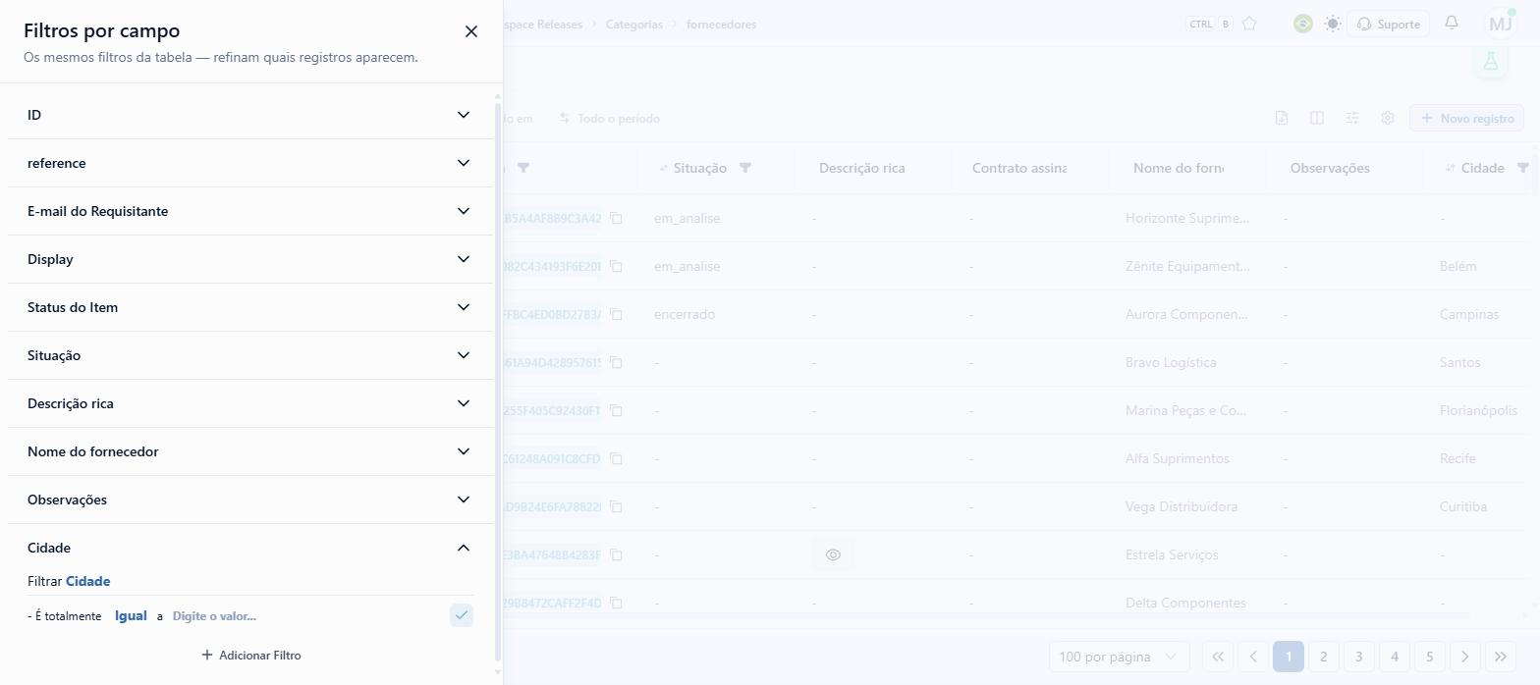Go to page 3
This screenshot has height=685, width=1540.
pyautogui.click(x=1359, y=657)
